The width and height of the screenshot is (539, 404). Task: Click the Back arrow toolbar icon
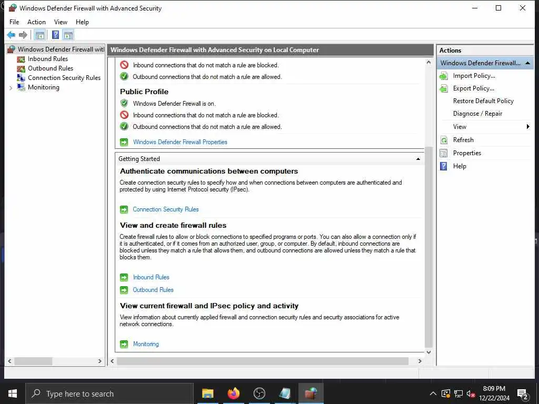[11, 35]
